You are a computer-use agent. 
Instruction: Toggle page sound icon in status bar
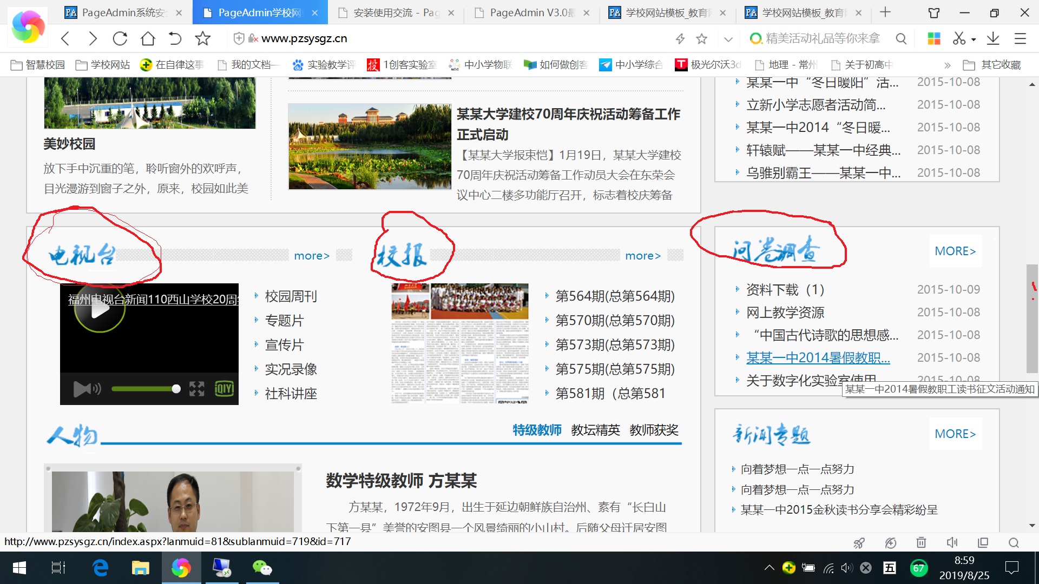(952, 542)
